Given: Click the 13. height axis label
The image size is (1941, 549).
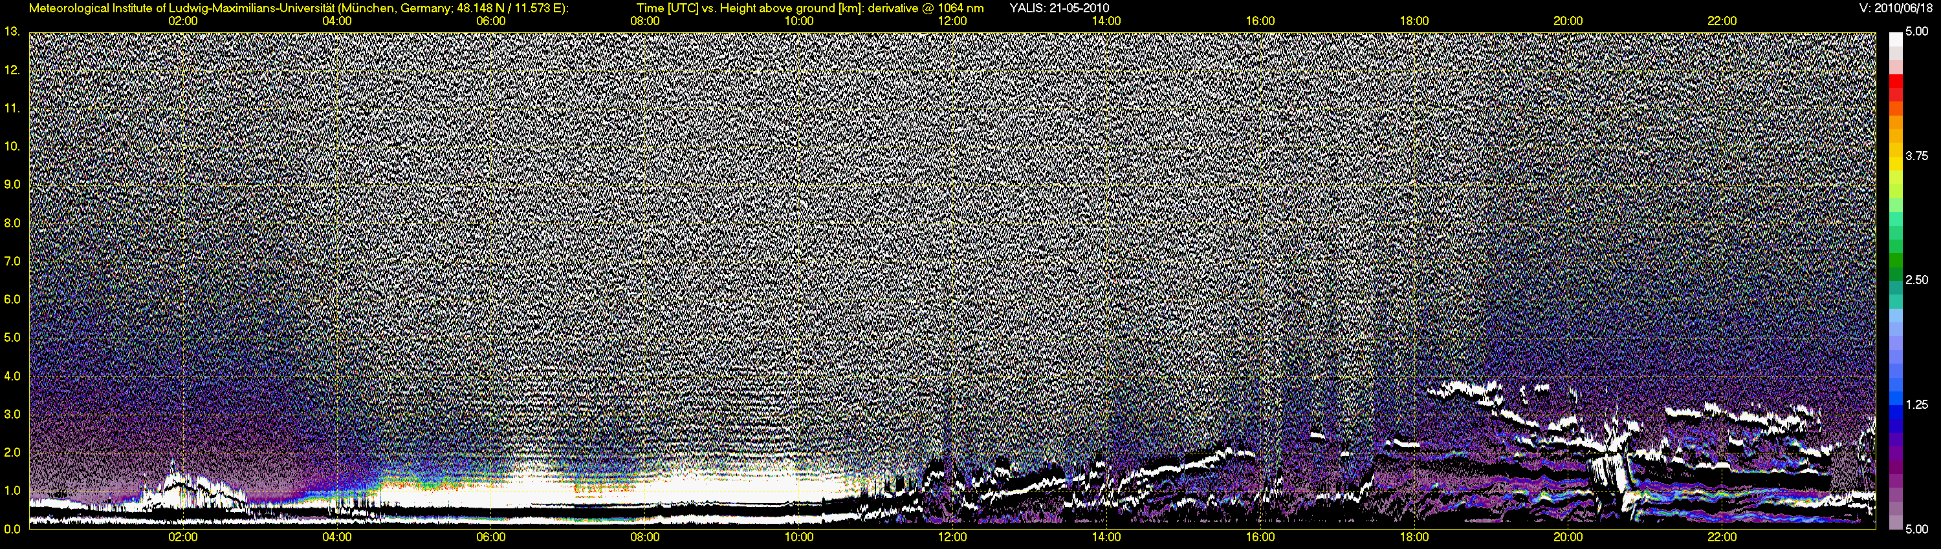Looking at the screenshot, I should coord(12,32).
